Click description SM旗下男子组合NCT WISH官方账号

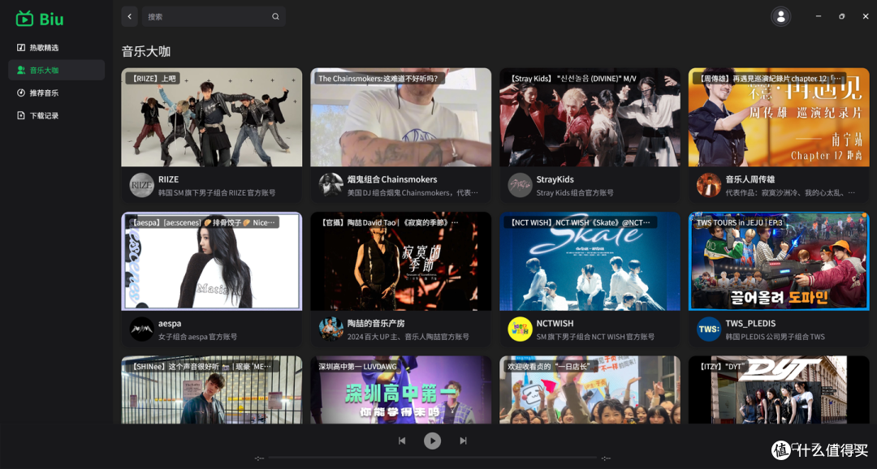point(595,337)
